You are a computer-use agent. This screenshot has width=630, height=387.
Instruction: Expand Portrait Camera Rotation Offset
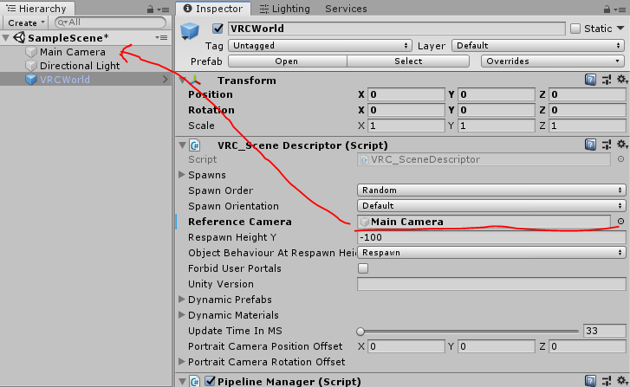(x=182, y=361)
